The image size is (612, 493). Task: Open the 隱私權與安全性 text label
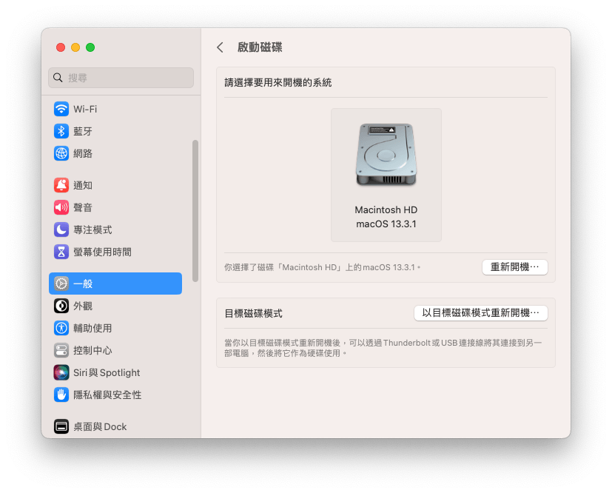[107, 395]
